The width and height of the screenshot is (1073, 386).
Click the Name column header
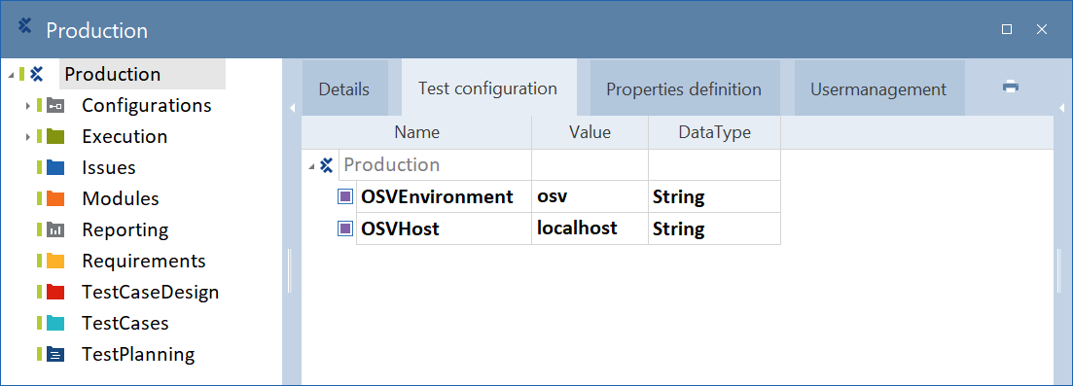tap(416, 132)
